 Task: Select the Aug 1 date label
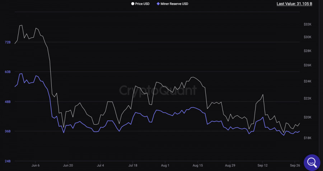[x=165, y=166]
